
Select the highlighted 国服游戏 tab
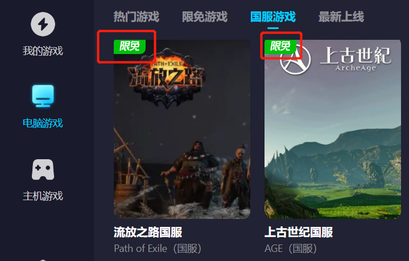(273, 17)
